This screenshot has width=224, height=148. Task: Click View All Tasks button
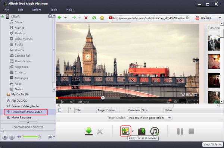(x=212, y=144)
